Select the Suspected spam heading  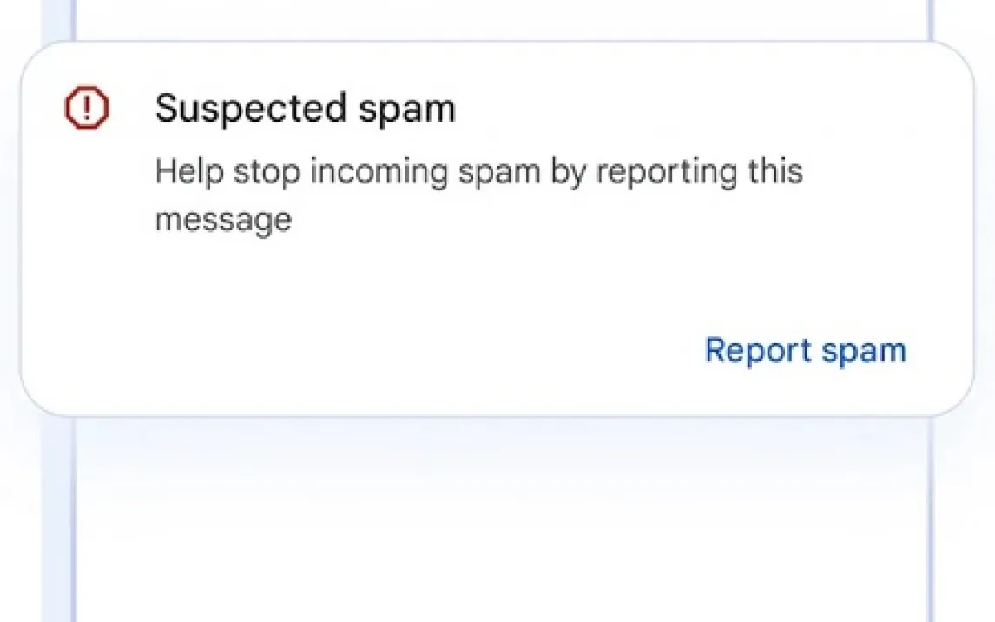305,109
